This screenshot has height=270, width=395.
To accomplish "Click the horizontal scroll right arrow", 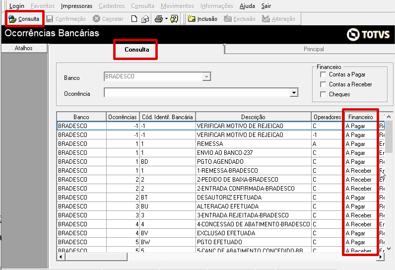I will tap(381, 257).
